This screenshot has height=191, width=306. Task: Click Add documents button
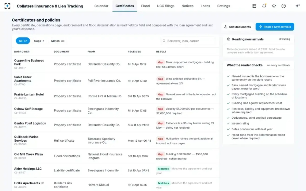click(x=237, y=27)
